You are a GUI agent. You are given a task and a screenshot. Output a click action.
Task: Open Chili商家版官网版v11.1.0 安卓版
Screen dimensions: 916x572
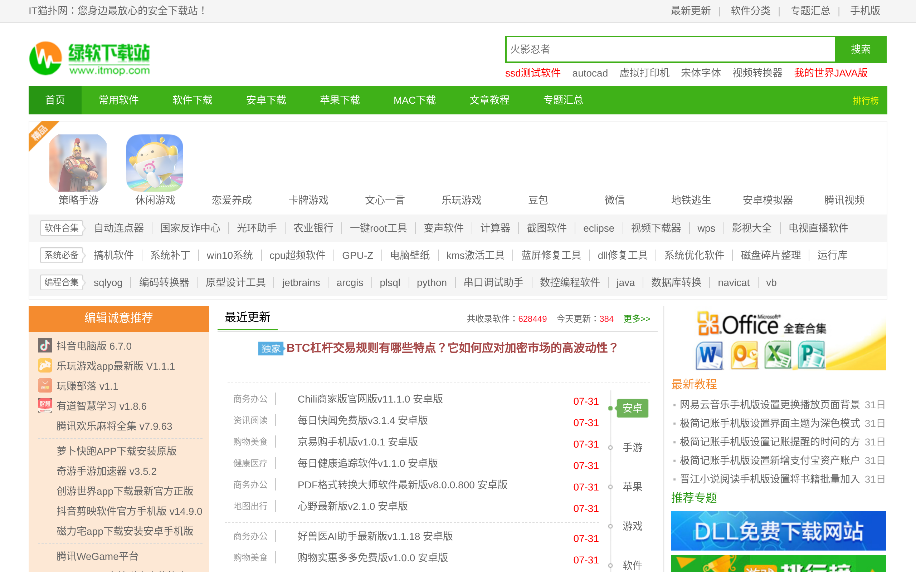coord(370,399)
